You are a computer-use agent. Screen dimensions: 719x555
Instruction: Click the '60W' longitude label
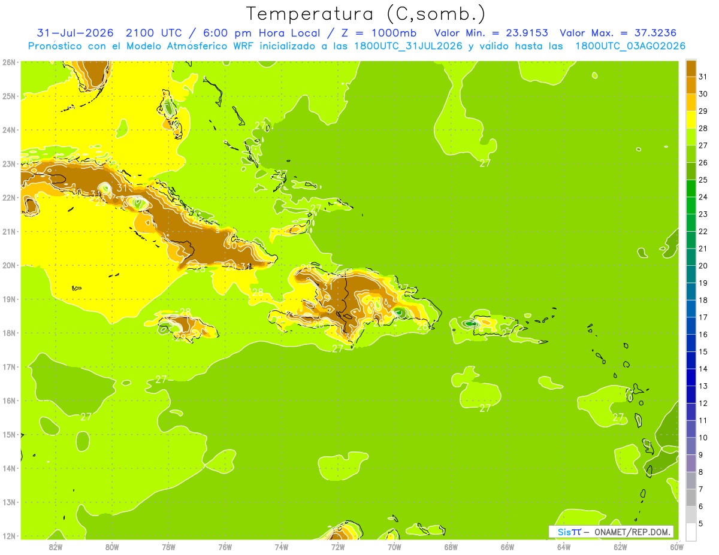coord(676,547)
